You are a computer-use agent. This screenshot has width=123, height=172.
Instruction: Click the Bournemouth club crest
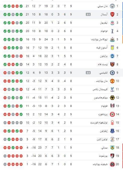pyautogui.click(x=112, y=156)
